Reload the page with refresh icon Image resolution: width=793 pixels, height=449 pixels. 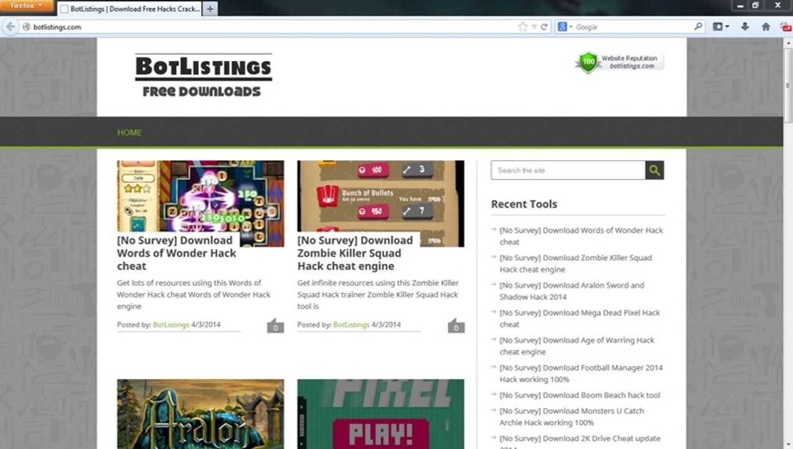[544, 27]
